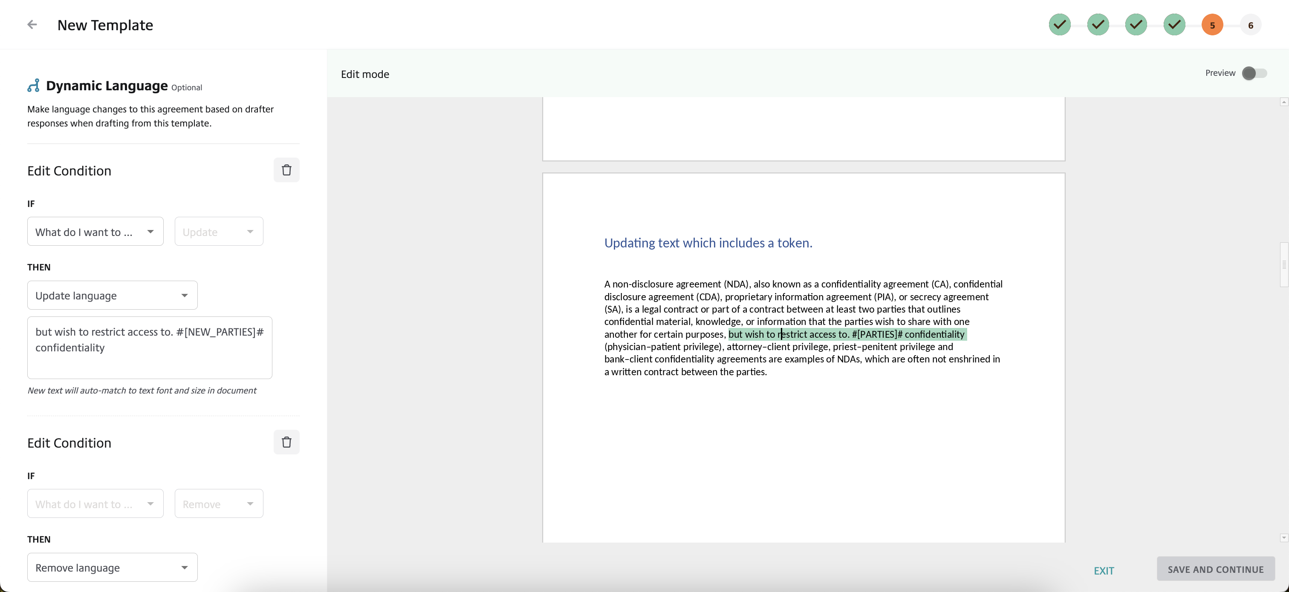Select the step 6 indicator

[x=1250, y=25]
